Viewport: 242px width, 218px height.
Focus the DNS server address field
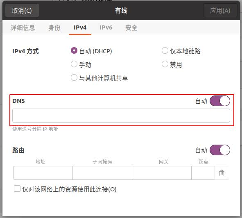(x=121, y=116)
